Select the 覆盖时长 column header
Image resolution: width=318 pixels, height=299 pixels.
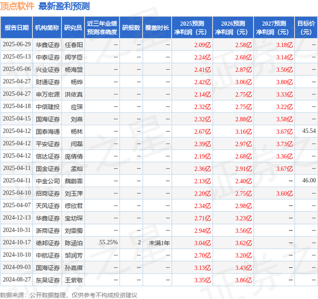click(157, 28)
